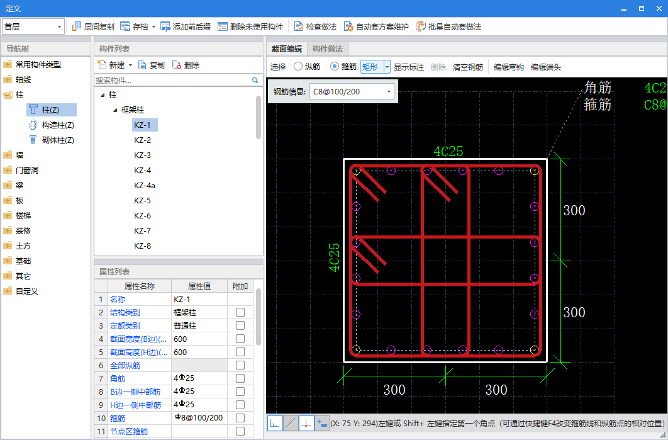Select the 箍筋 radio button
This screenshot has width=668, height=440.
coord(335,67)
